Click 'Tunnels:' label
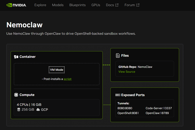 click(123, 103)
